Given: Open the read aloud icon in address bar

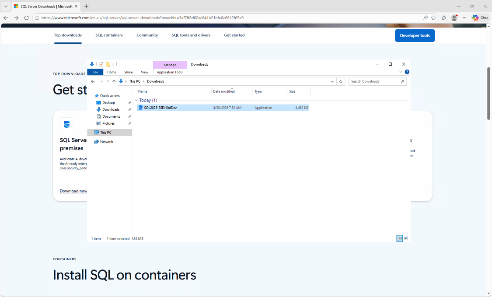Looking at the screenshot, I should tap(425, 18).
